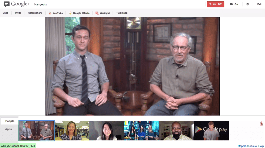Select the Google play thumbnail

coord(211,130)
